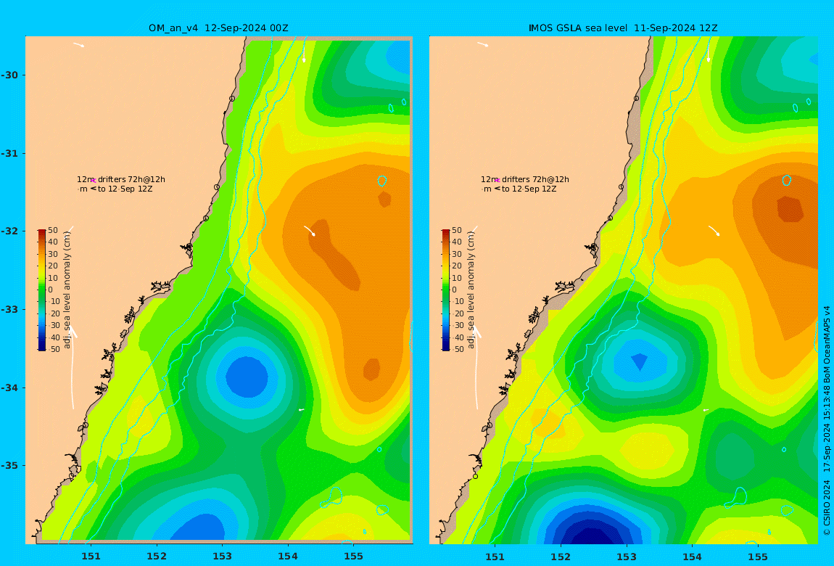Viewport: 834px width, 566px height.
Task: Select the left panel color scale bar
Action: pyautogui.click(x=41, y=290)
